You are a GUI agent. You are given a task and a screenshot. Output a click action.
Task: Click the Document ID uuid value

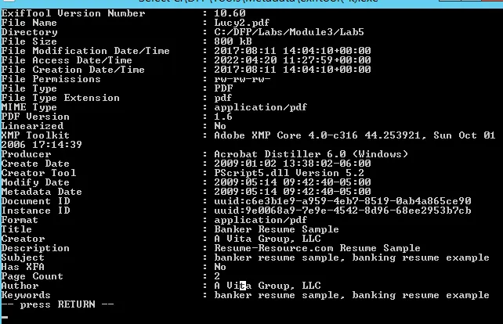pyautogui.click(x=342, y=201)
